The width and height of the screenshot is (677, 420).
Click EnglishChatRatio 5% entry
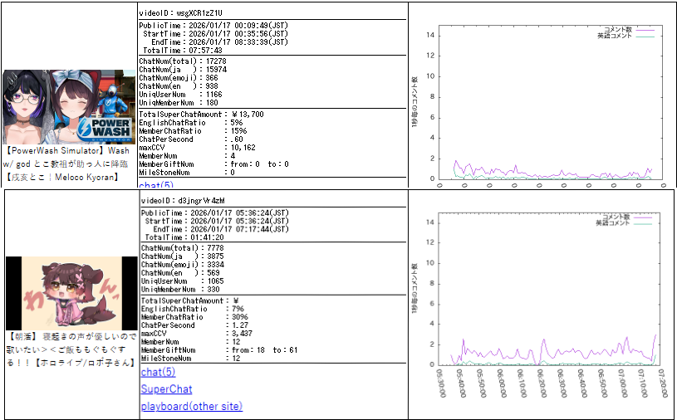click(x=191, y=123)
